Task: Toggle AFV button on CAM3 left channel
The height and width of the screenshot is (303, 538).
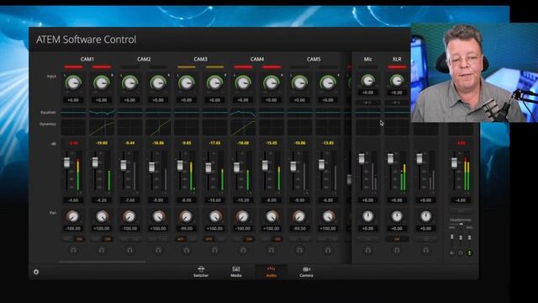Action: click(181, 239)
